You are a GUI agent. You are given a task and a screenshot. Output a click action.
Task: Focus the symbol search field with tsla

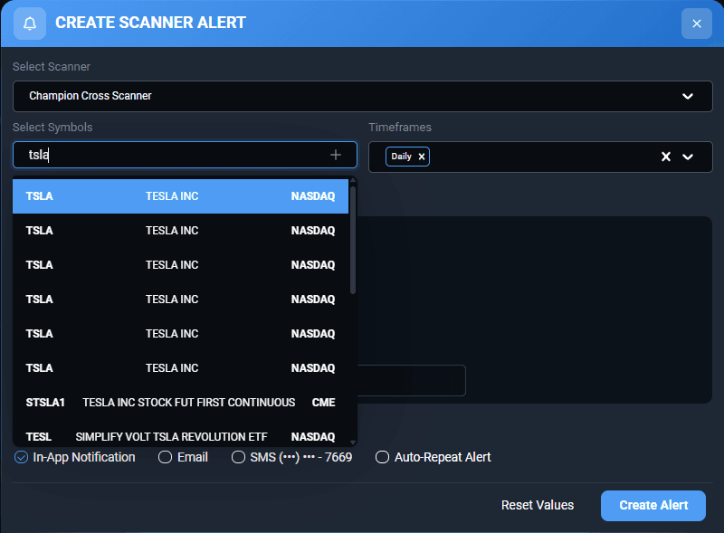tap(185, 155)
